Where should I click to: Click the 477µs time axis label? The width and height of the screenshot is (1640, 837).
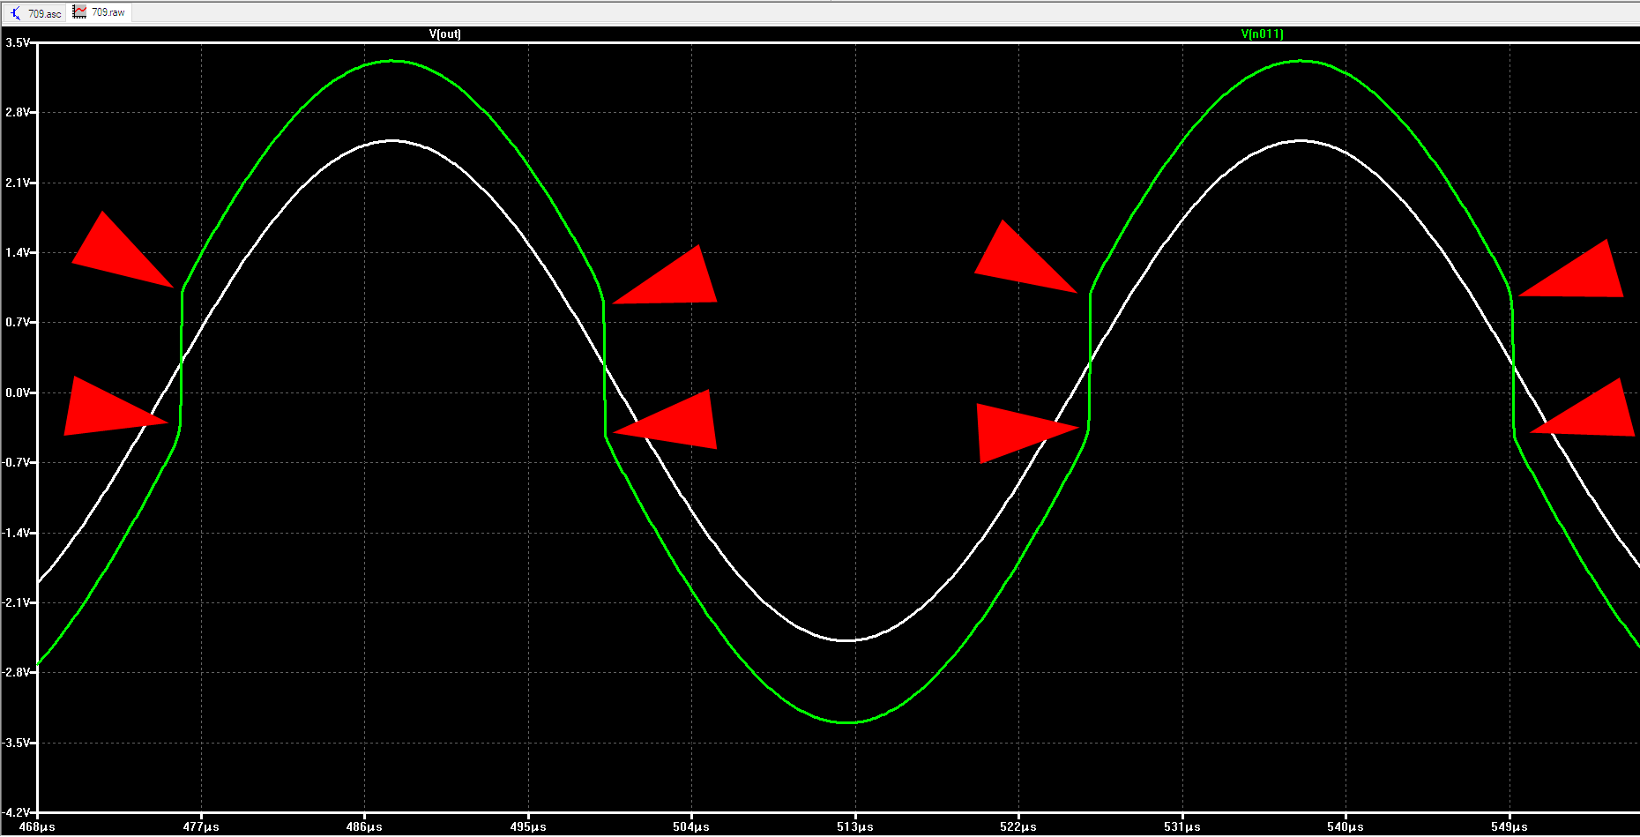(201, 827)
